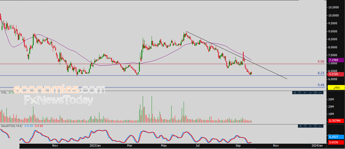Click the 2023Jan time axis label

point(95,145)
